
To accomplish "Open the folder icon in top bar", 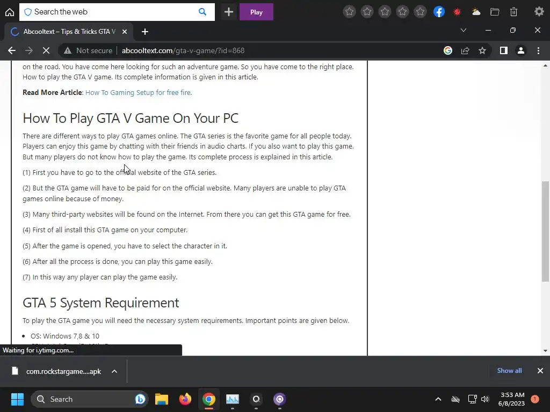I will 495,12.
